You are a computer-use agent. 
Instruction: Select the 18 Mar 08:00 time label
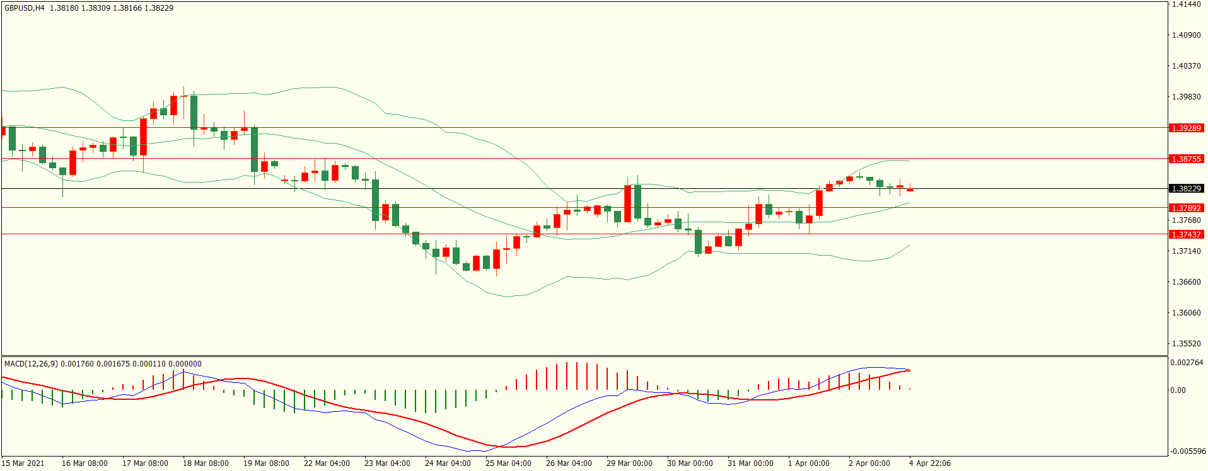[206, 463]
